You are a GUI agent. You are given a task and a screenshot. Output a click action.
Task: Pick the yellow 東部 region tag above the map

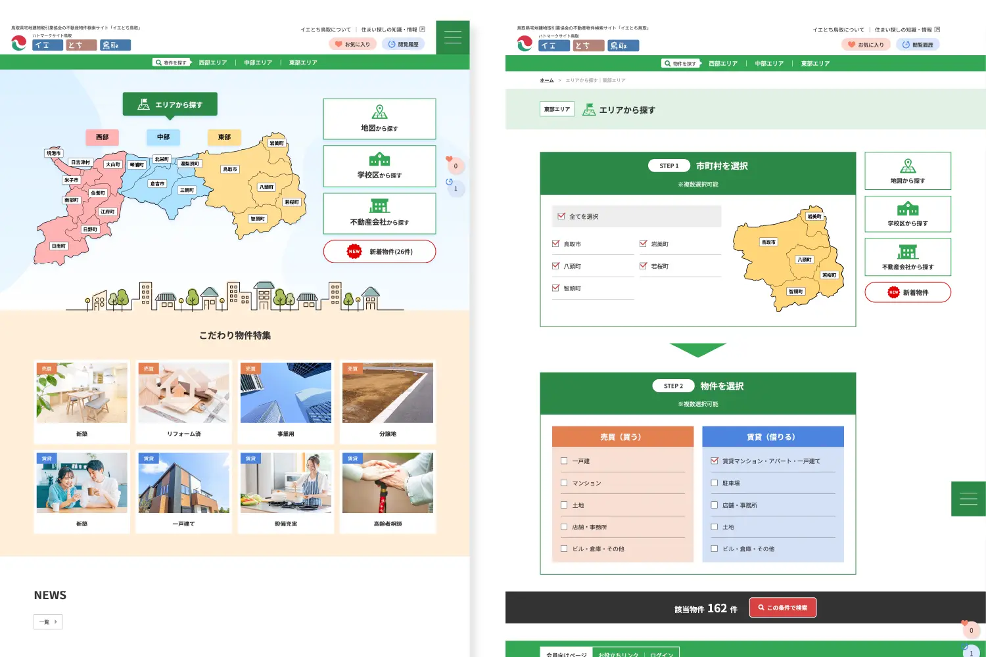point(224,137)
